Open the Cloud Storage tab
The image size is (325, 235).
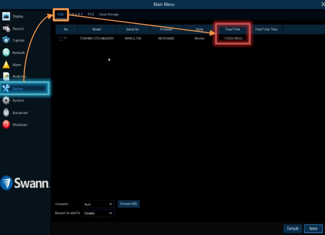[x=109, y=15]
